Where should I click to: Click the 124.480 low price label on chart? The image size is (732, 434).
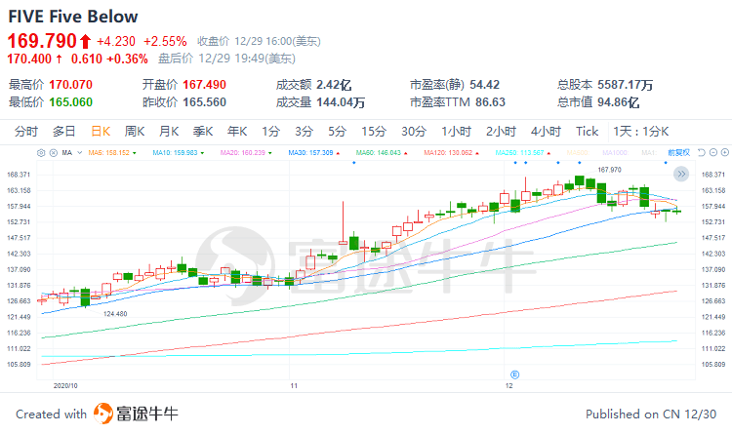coord(115,314)
